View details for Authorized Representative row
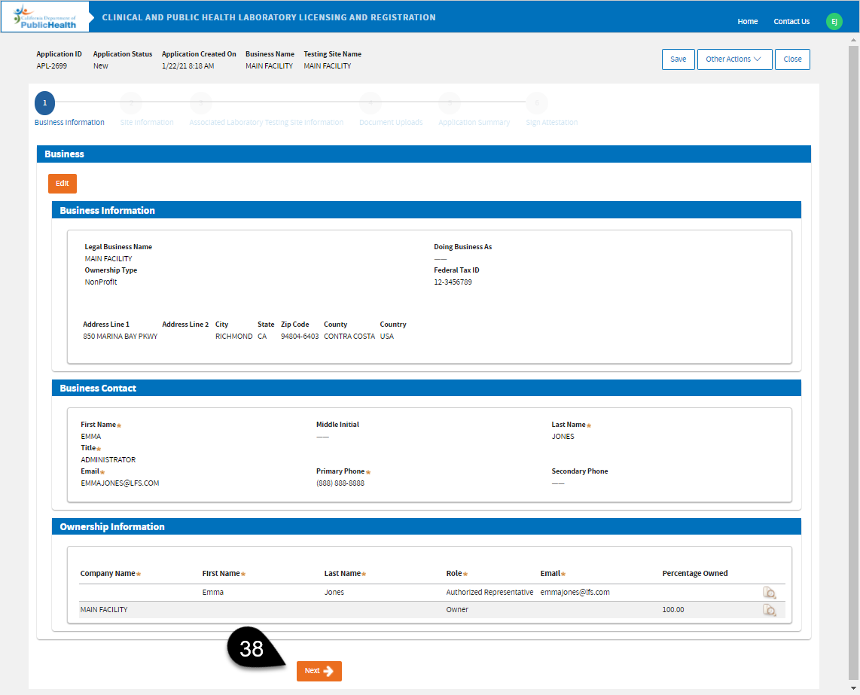Viewport: 860px width, 695px height. 769,593
